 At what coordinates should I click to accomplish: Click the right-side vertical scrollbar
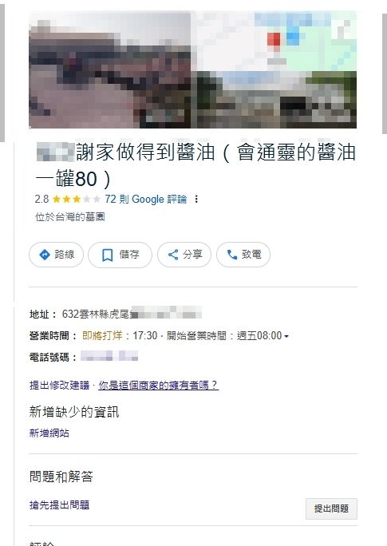click(x=385, y=73)
